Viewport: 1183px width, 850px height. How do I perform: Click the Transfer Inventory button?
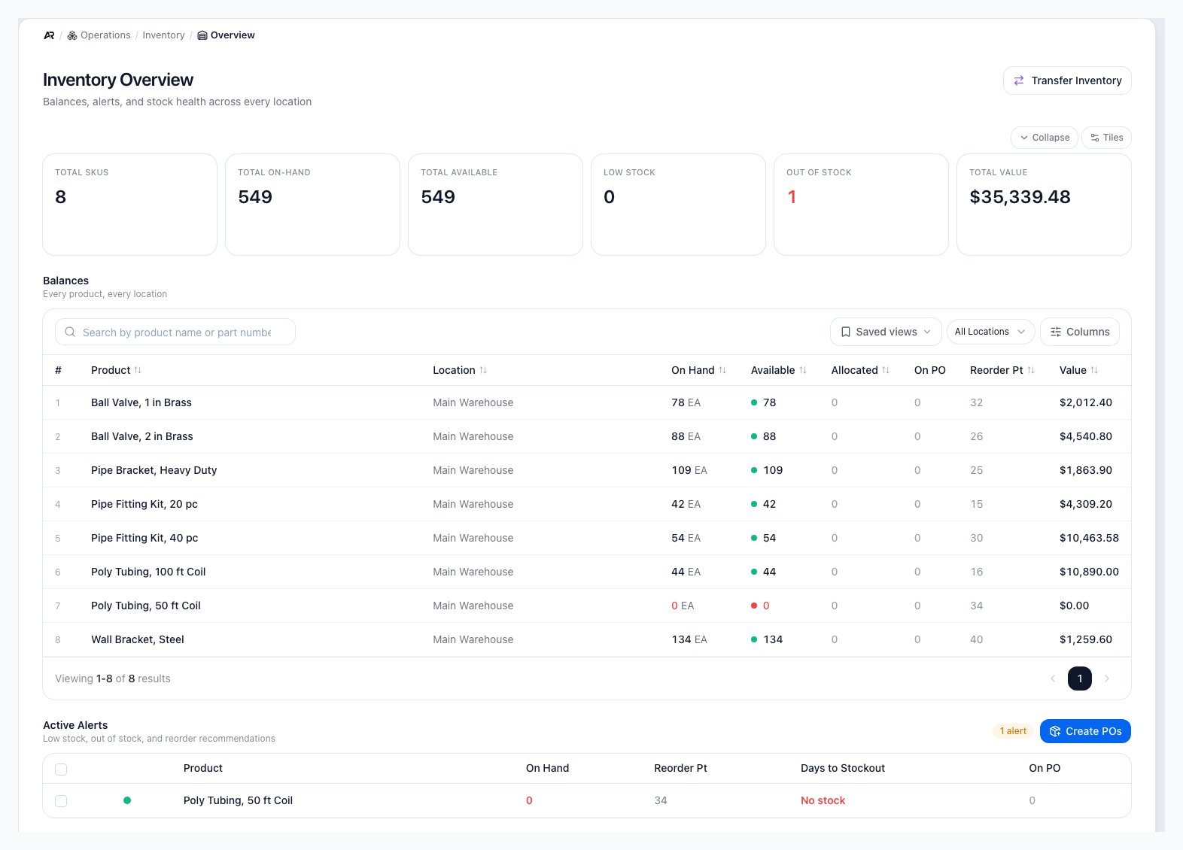(1067, 80)
